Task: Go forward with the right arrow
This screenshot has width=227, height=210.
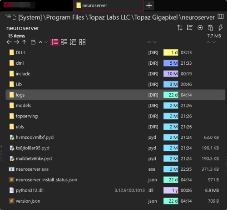Action: (16, 42)
